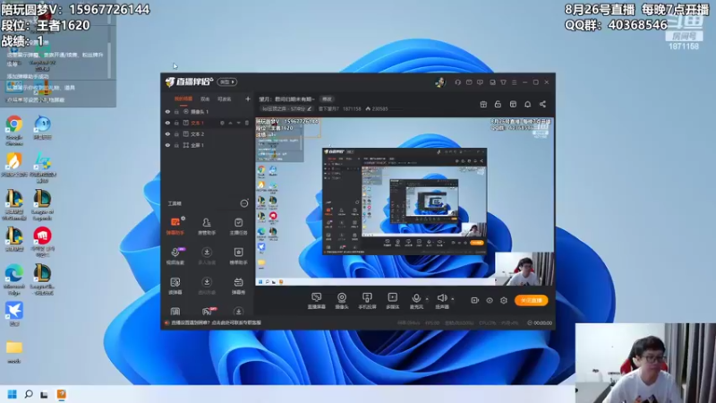Lock the 全屏 1 source
Screen dimensions: 716x403
176,145
